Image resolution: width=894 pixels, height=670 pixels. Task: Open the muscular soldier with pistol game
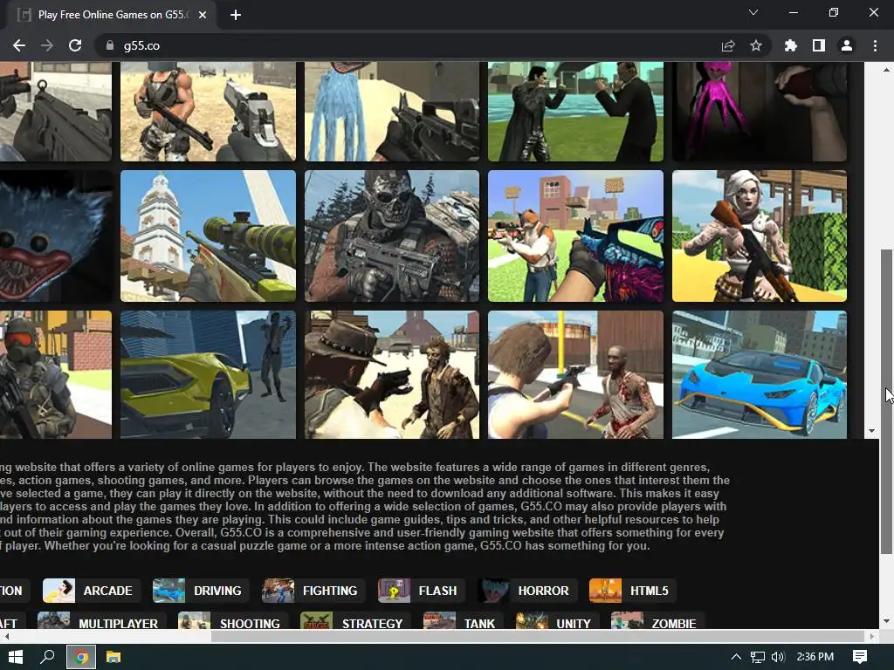click(x=208, y=112)
